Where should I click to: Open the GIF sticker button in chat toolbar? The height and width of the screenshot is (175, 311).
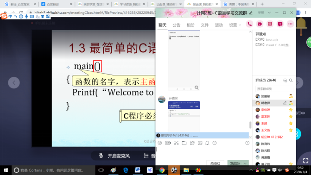168,143
